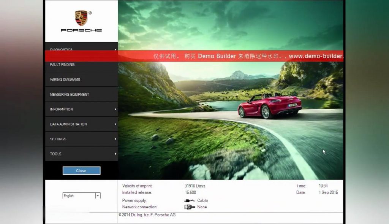This screenshot has height=224, width=389.
Task: Click the Porsche AG copyright text
Action: [x=147, y=215]
